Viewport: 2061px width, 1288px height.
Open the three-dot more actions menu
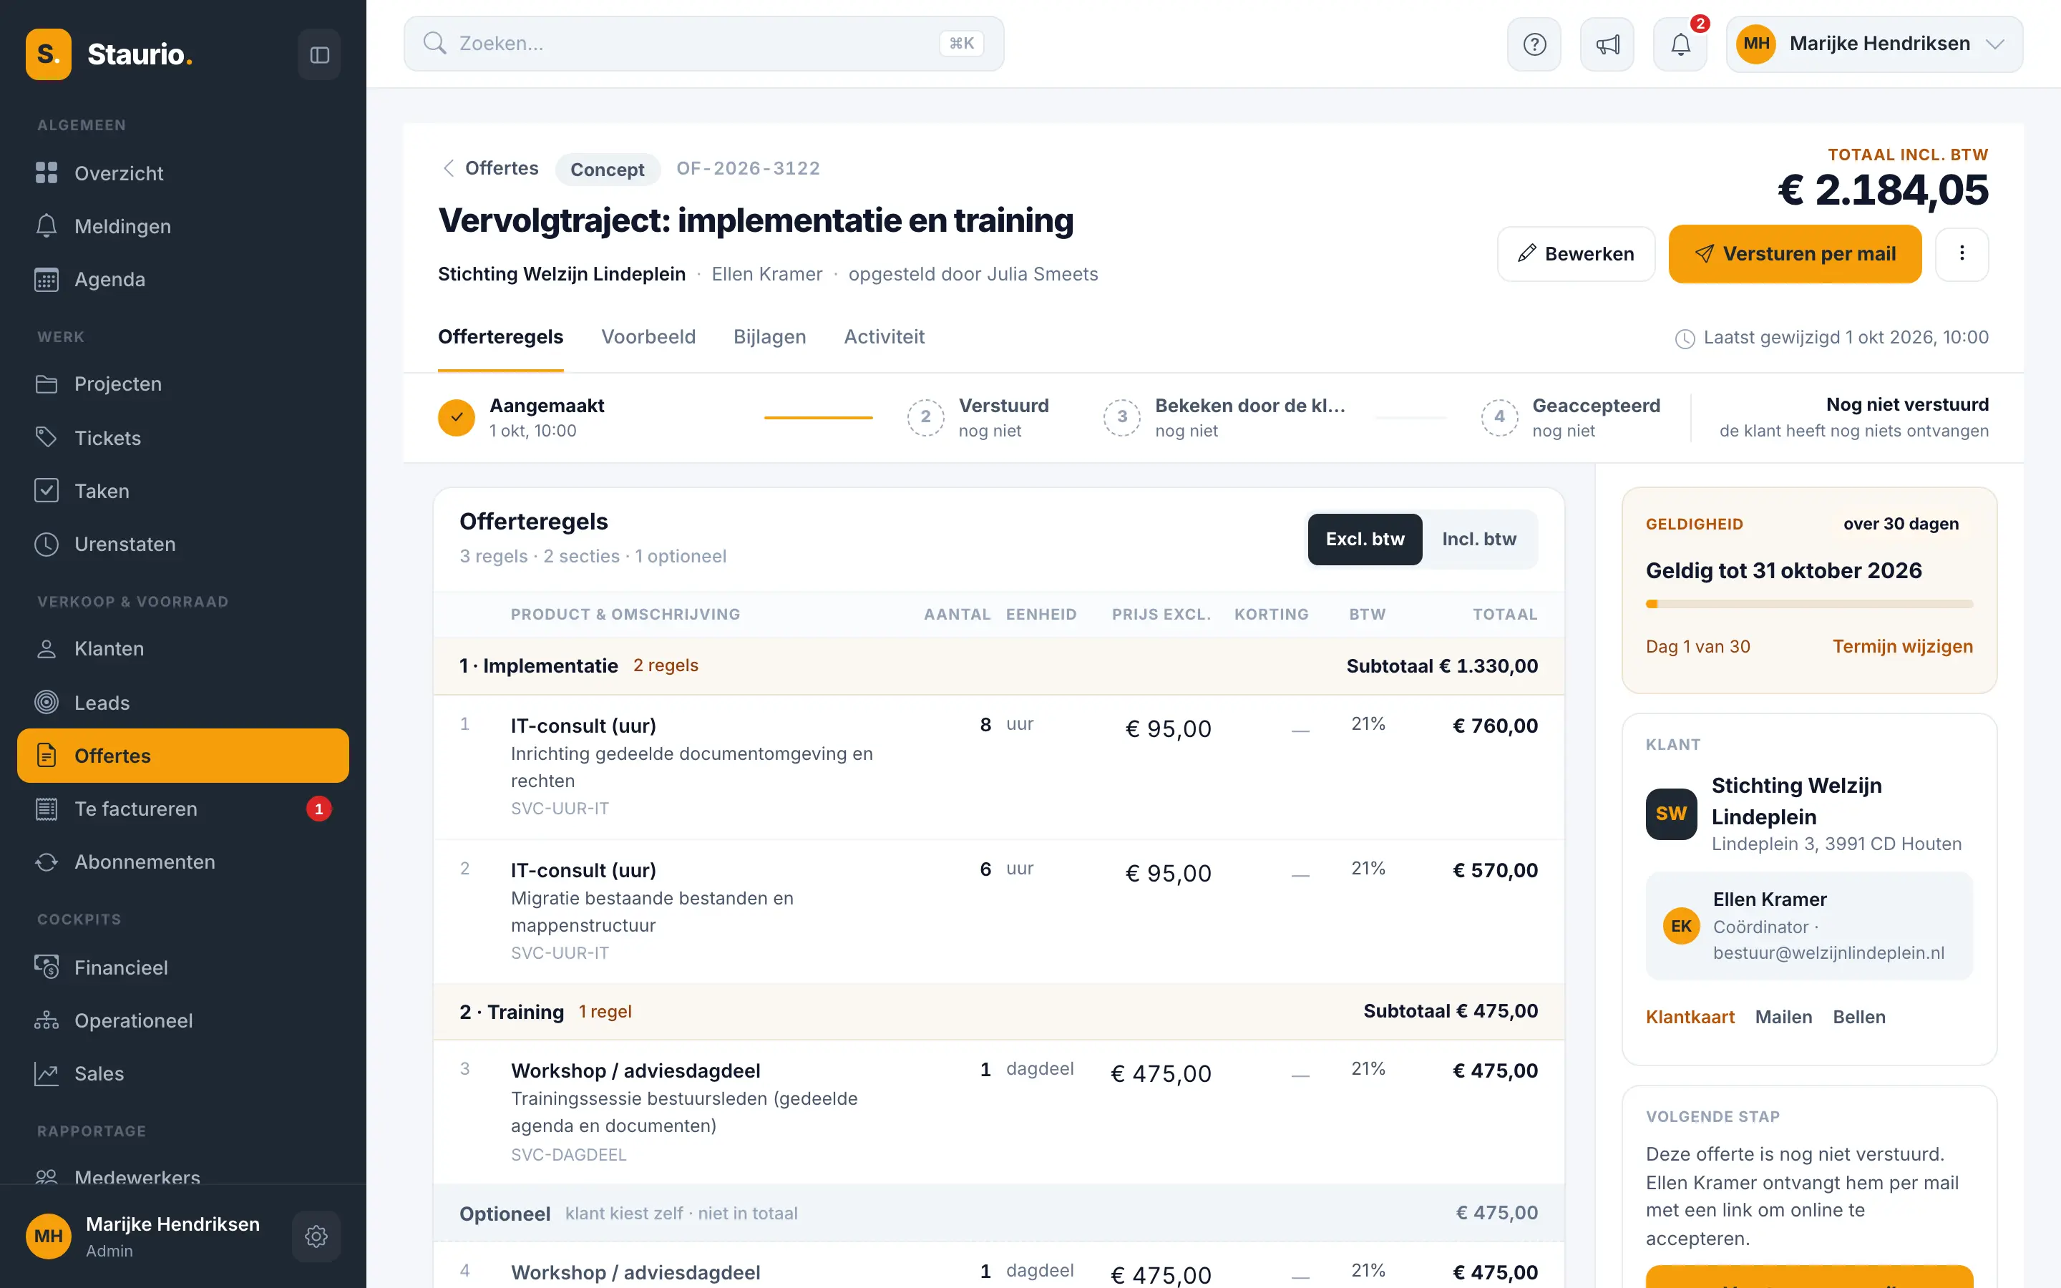point(1962,254)
